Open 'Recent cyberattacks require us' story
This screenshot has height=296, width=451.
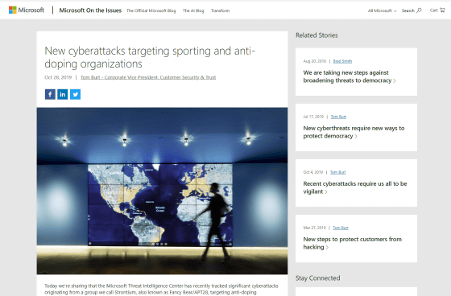[355, 187]
